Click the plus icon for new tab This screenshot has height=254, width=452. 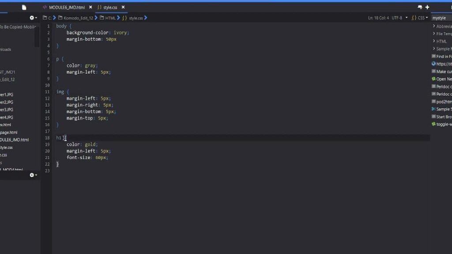click(427, 7)
